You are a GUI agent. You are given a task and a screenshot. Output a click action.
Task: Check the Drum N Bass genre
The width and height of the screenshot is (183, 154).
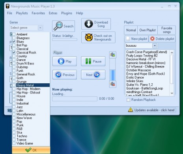14,63
